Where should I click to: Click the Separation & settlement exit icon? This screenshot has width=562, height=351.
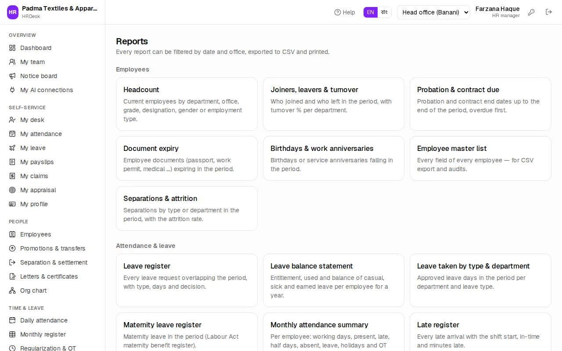click(12, 262)
